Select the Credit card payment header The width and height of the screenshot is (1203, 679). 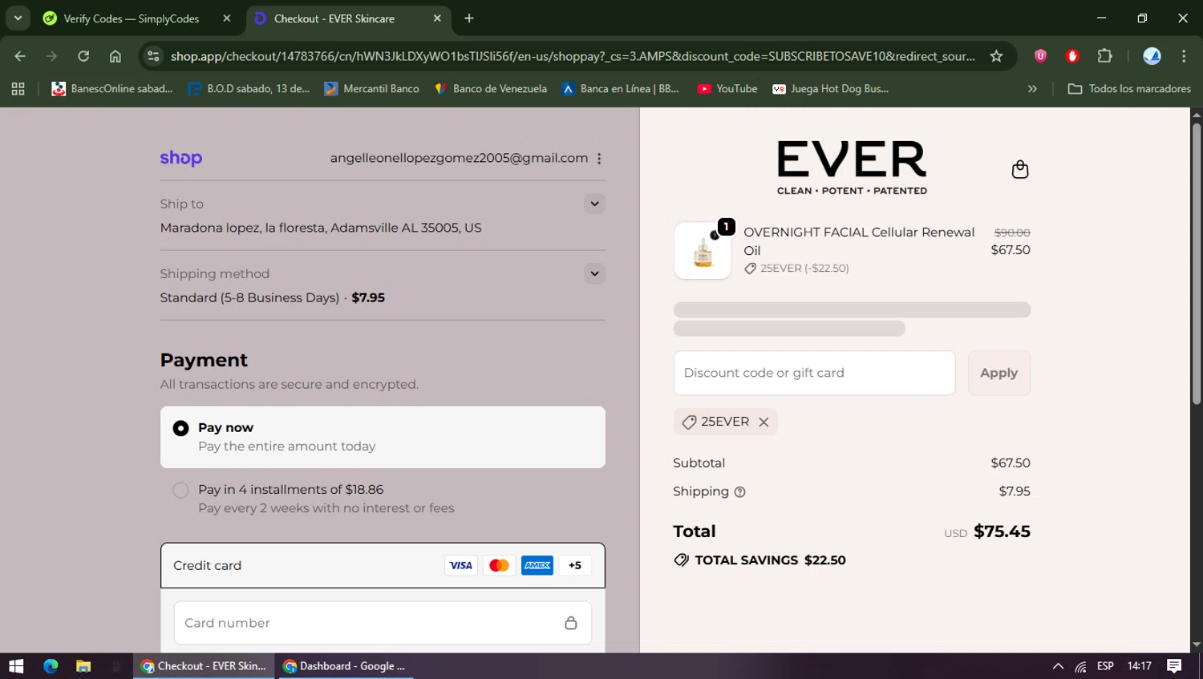(x=383, y=565)
